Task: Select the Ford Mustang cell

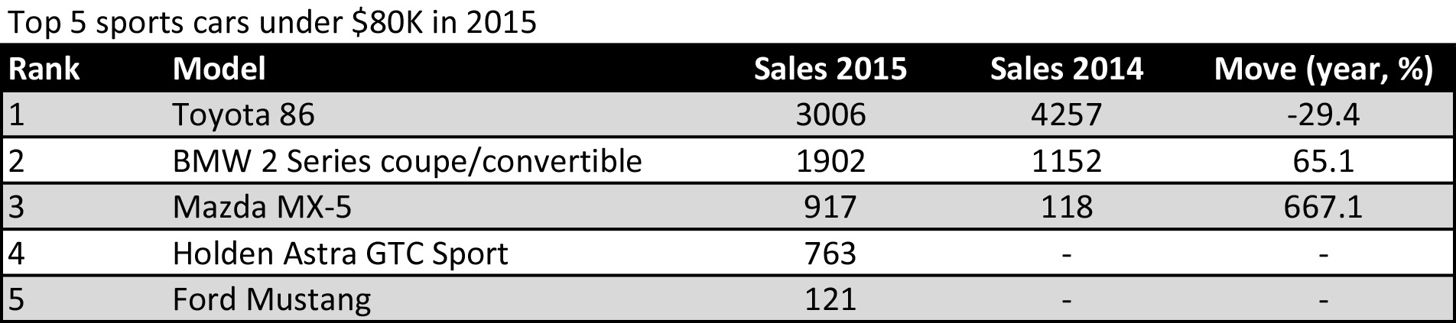Action: click(272, 299)
